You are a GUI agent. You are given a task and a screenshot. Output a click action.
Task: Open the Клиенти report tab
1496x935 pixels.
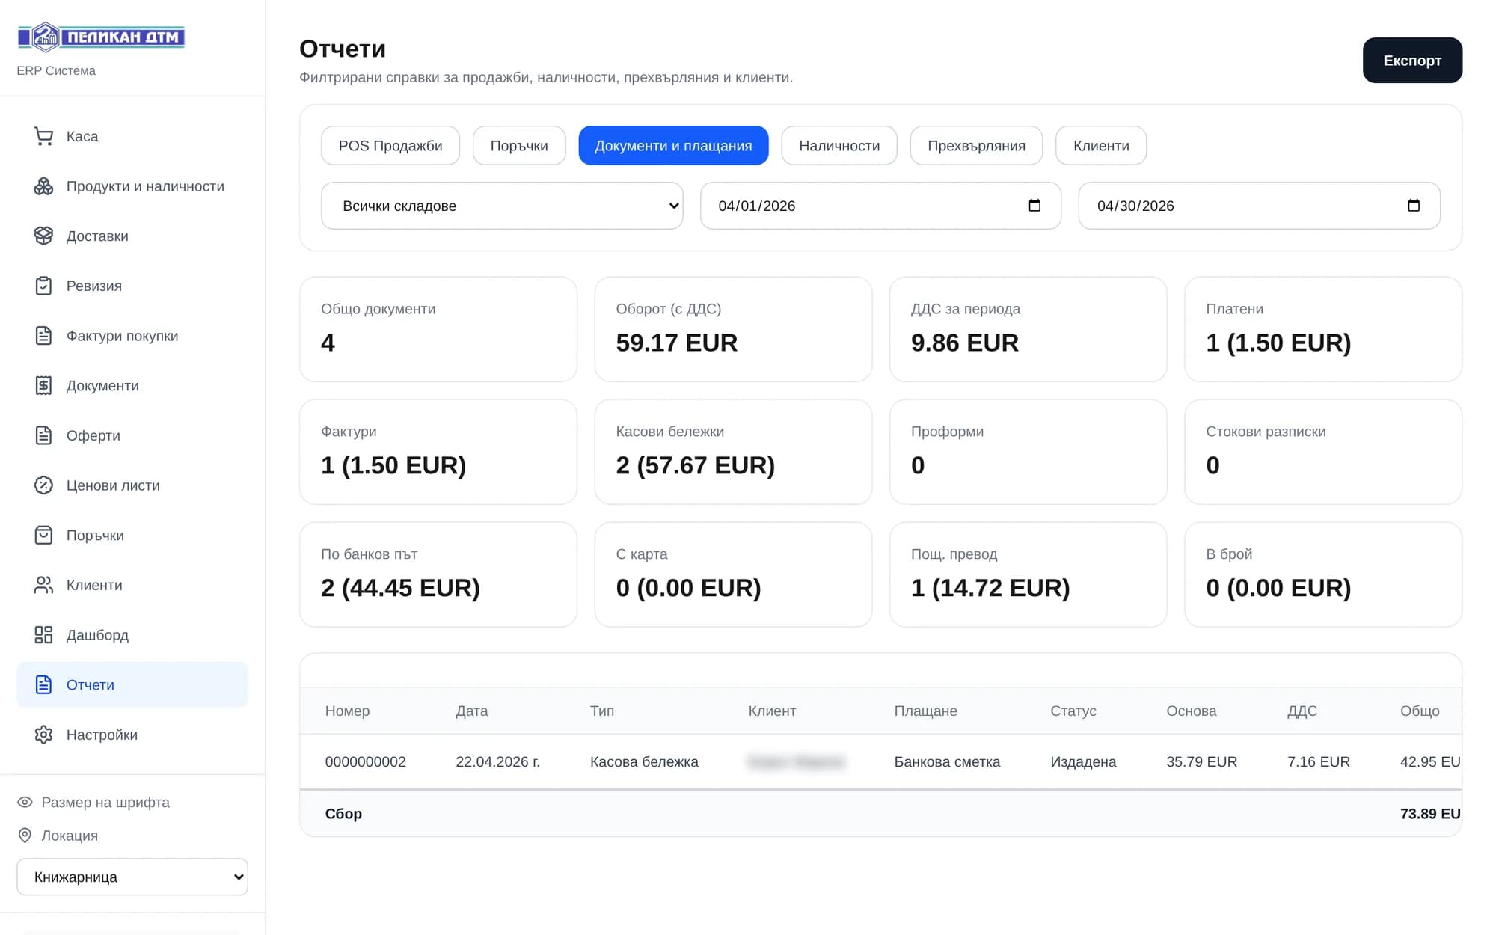click(1101, 146)
